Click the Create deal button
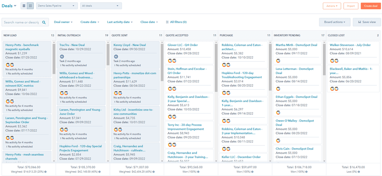The image size is (382, 176). click(x=370, y=6)
